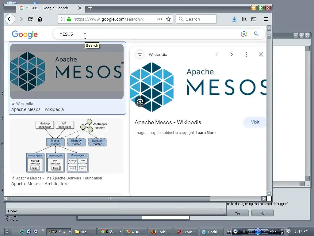
Task: Open the Start menu button
Action: [x=8, y=231]
